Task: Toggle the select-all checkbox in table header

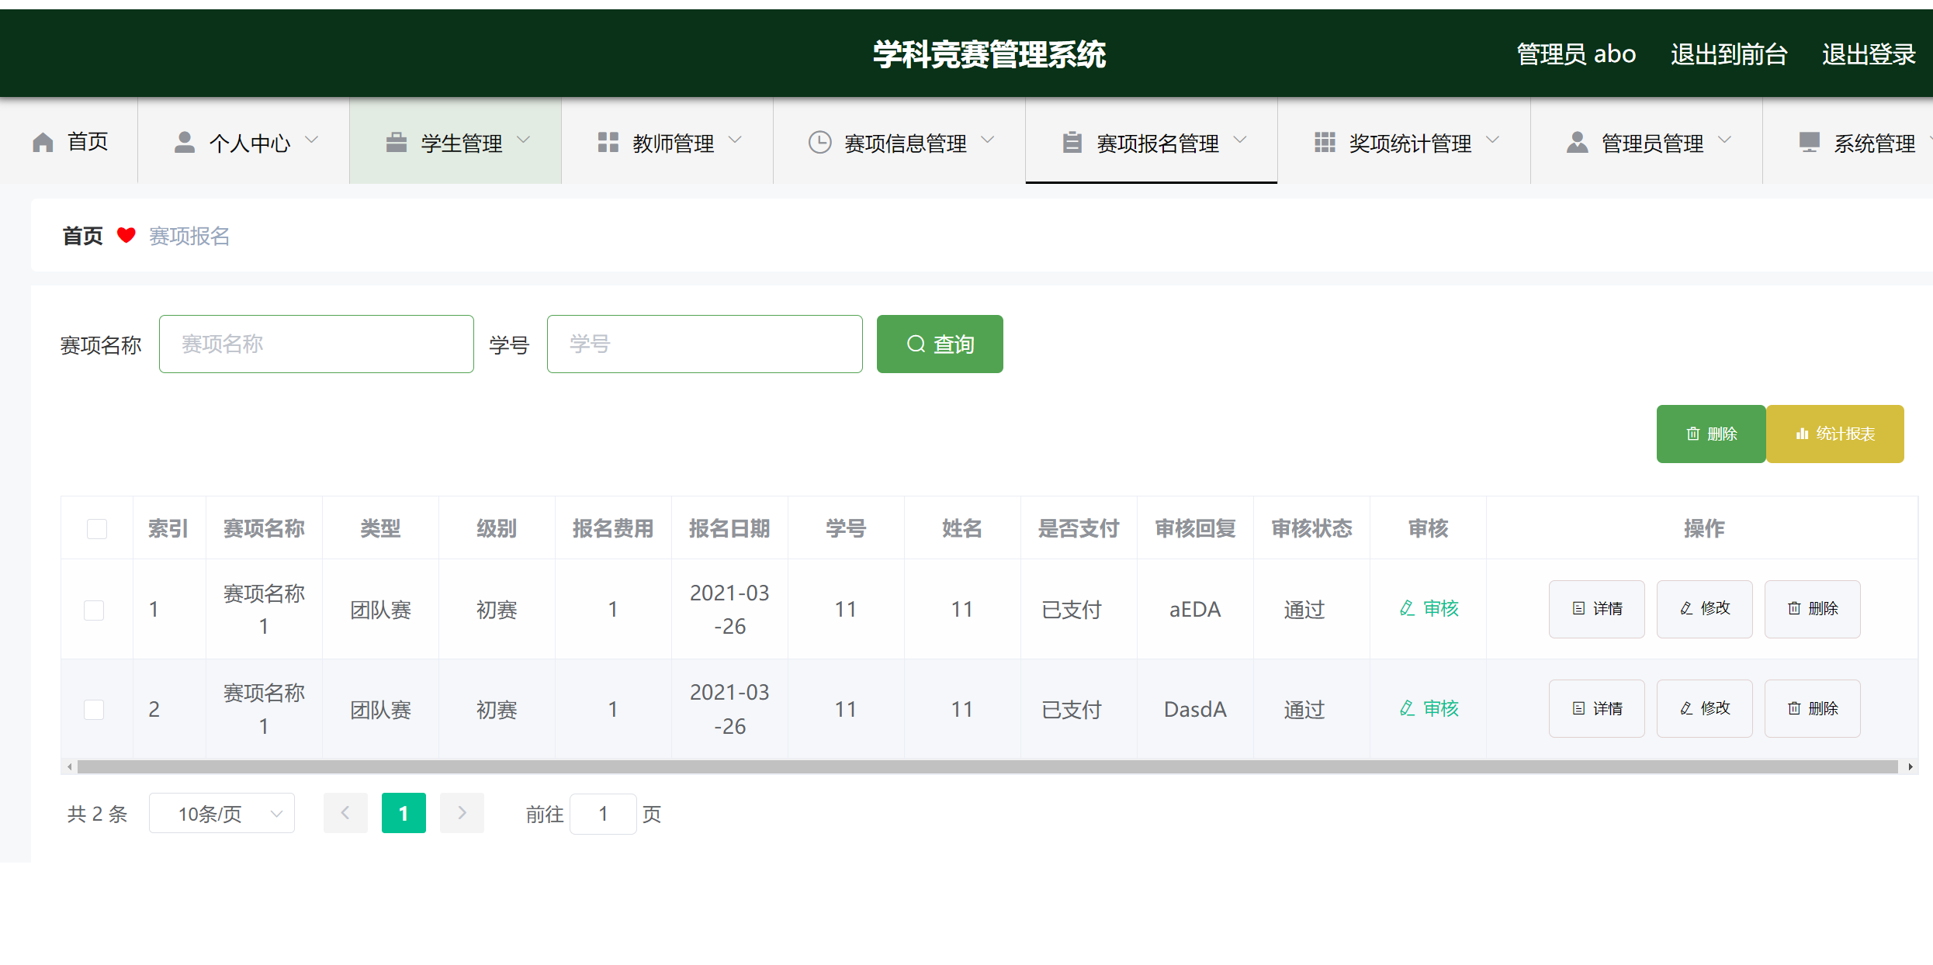Action: tap(96, 528)
